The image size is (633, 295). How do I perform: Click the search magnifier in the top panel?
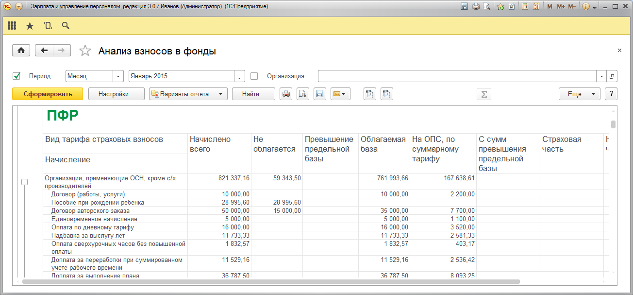click(66, 26)
